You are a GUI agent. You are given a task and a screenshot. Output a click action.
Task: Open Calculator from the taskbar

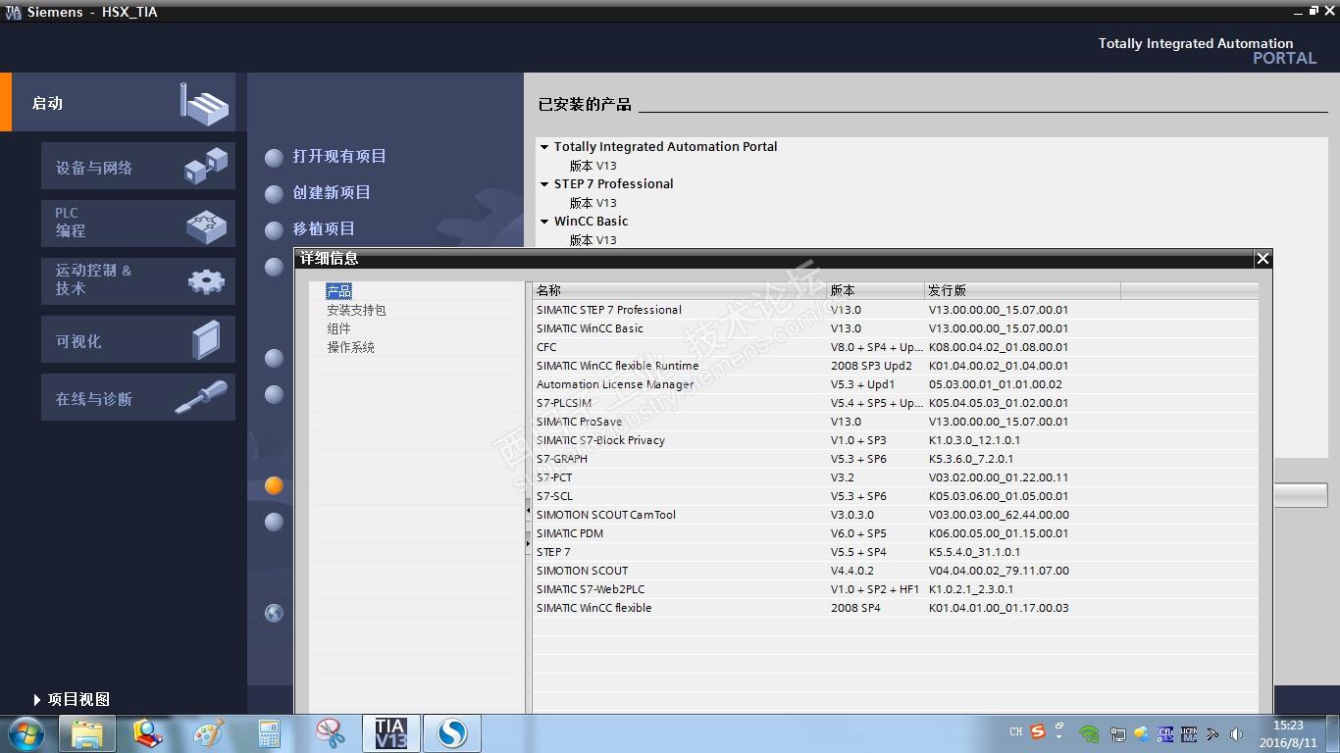tap(270, 733)
